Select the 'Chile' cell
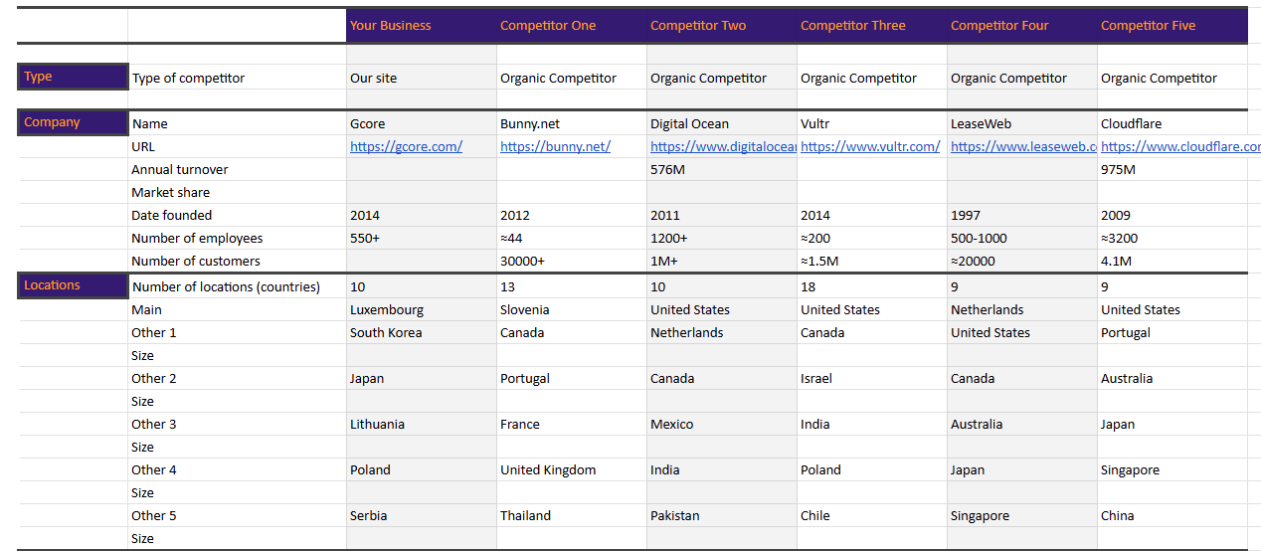The width and height of the screenshot is (1261, 551). (x=872, y=516)
